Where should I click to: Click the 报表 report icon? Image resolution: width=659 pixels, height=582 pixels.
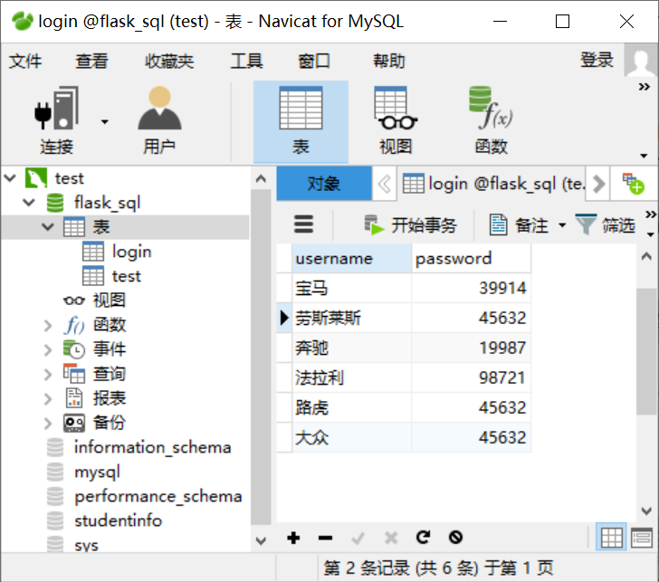(x=74, y=398)
